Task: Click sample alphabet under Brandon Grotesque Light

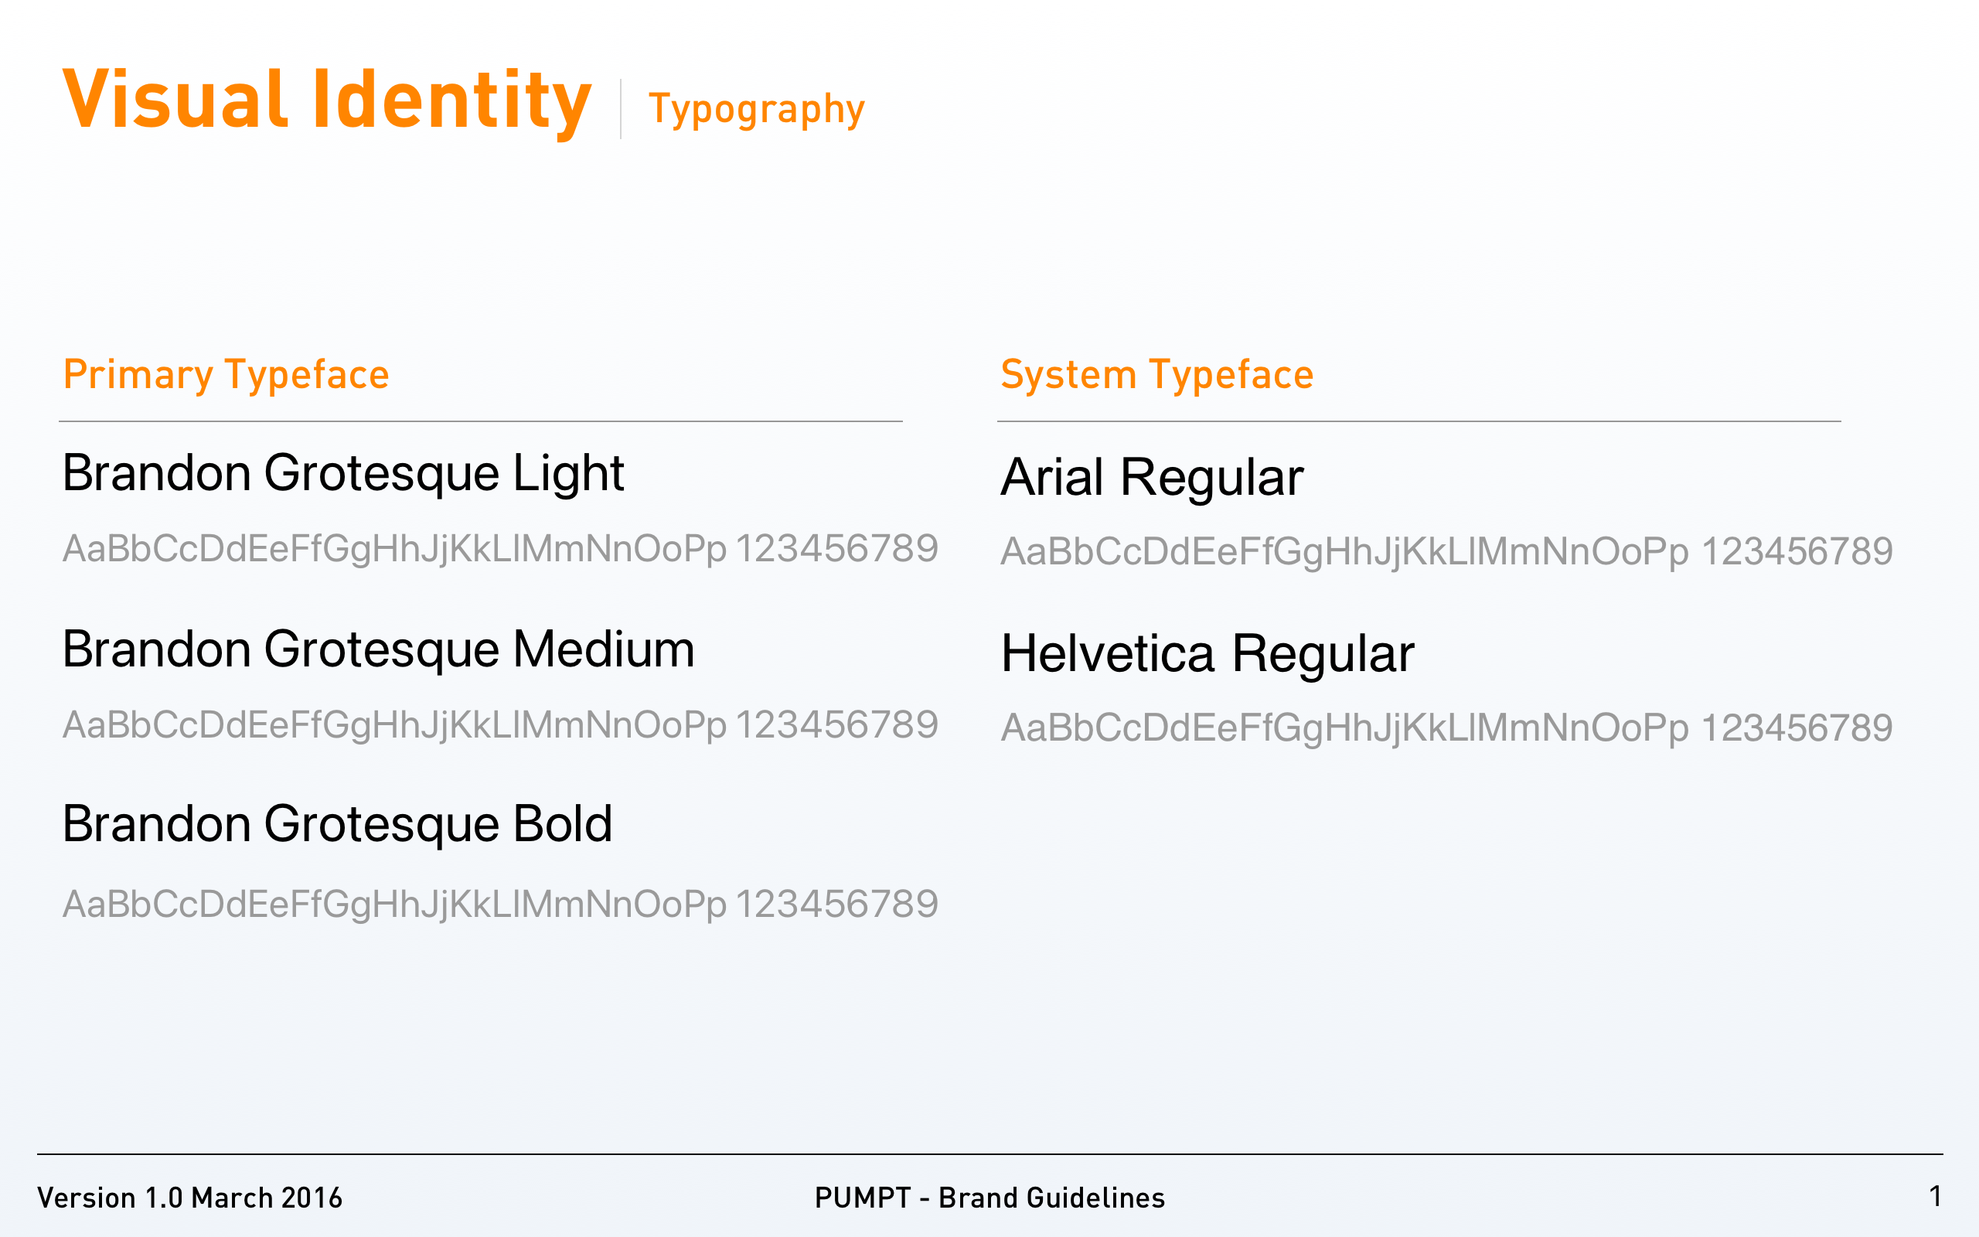Action: tap(499, 549)
